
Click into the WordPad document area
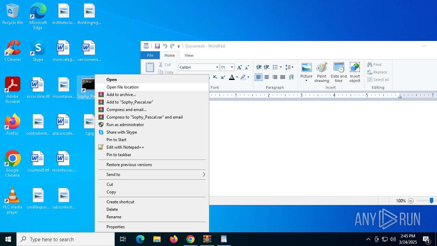323,149
